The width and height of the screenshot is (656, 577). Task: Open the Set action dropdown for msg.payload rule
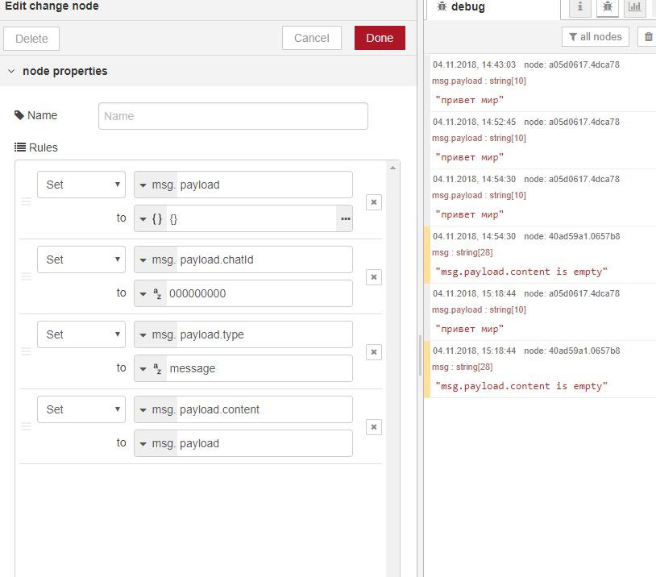(81, 185)
